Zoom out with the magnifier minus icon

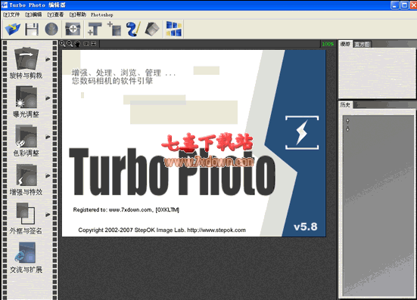(70, 44)
